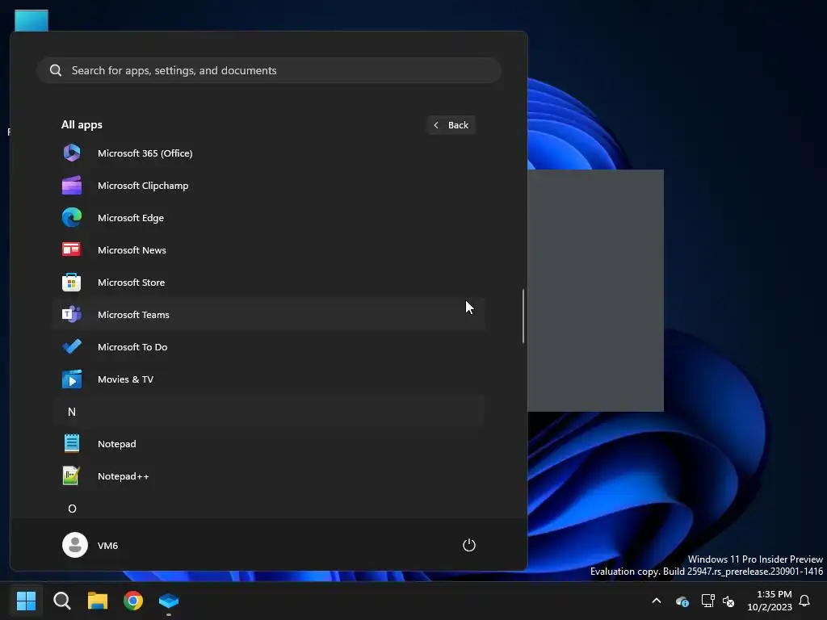Open Microsoft News using its red icon
Screen dimensions: 827x620
point(72,250)
